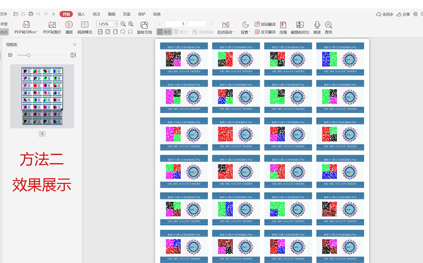Screen dimensions: 423x263
Task: Switch to the 转换 tab
Action: (157, 14)
